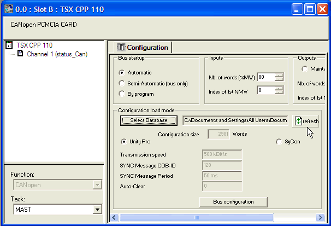The image size is (331, 226).
Task: Click Inputs Nb. of words field showing 80
Action: [x=266, y=77]
